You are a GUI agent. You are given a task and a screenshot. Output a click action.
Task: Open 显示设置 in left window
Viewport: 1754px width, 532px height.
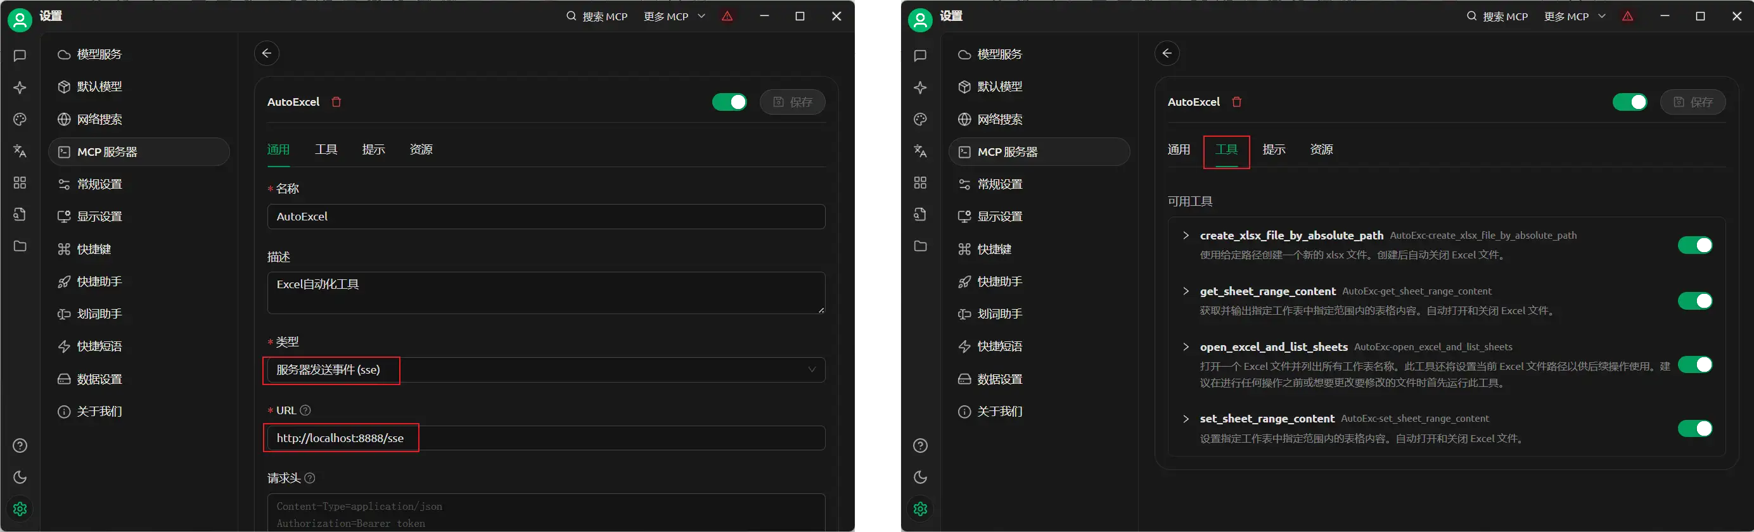[139, 217]
